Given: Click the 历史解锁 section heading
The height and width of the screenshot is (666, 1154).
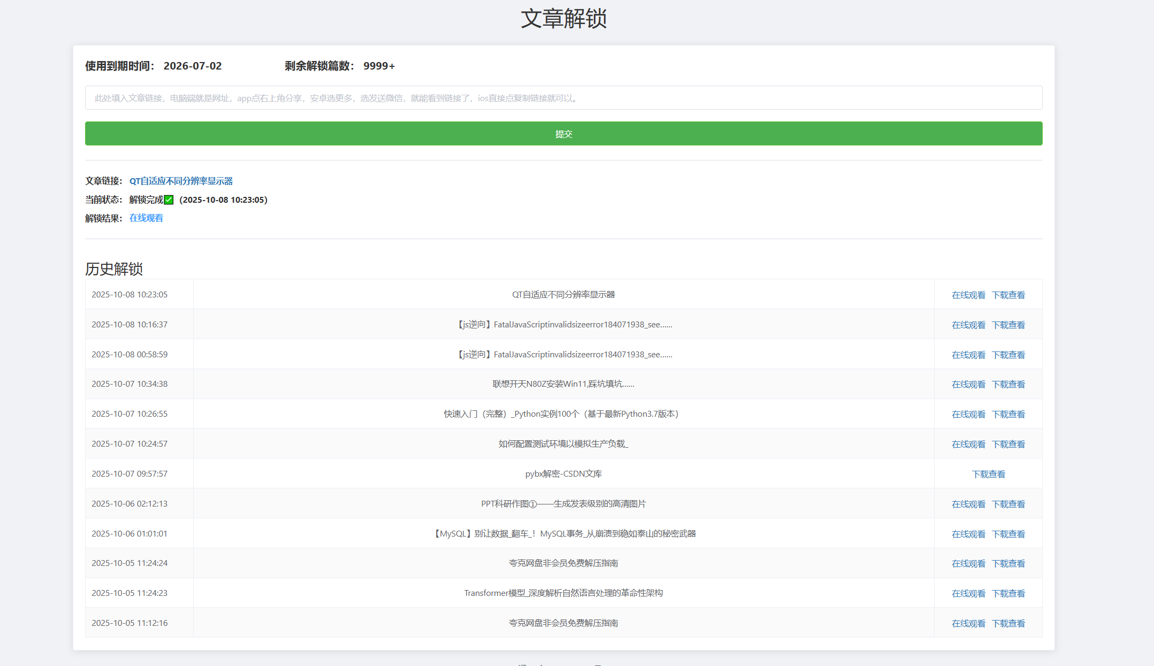Looking at the screenshot, I should click(x=114, y=269).
